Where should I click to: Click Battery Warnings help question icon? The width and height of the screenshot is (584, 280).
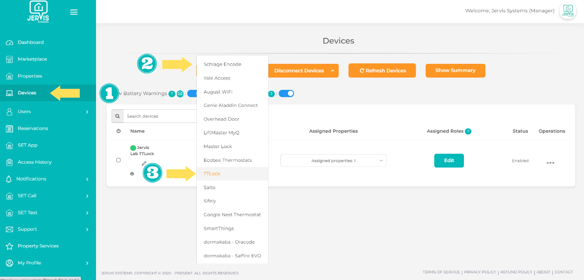[x=172, y=94]
